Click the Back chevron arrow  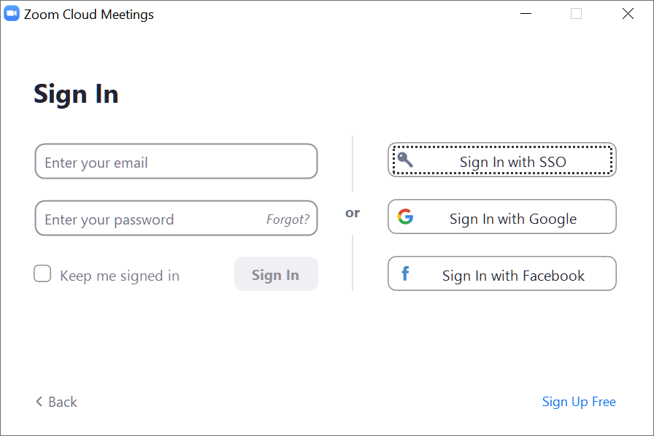click(39, 402)
